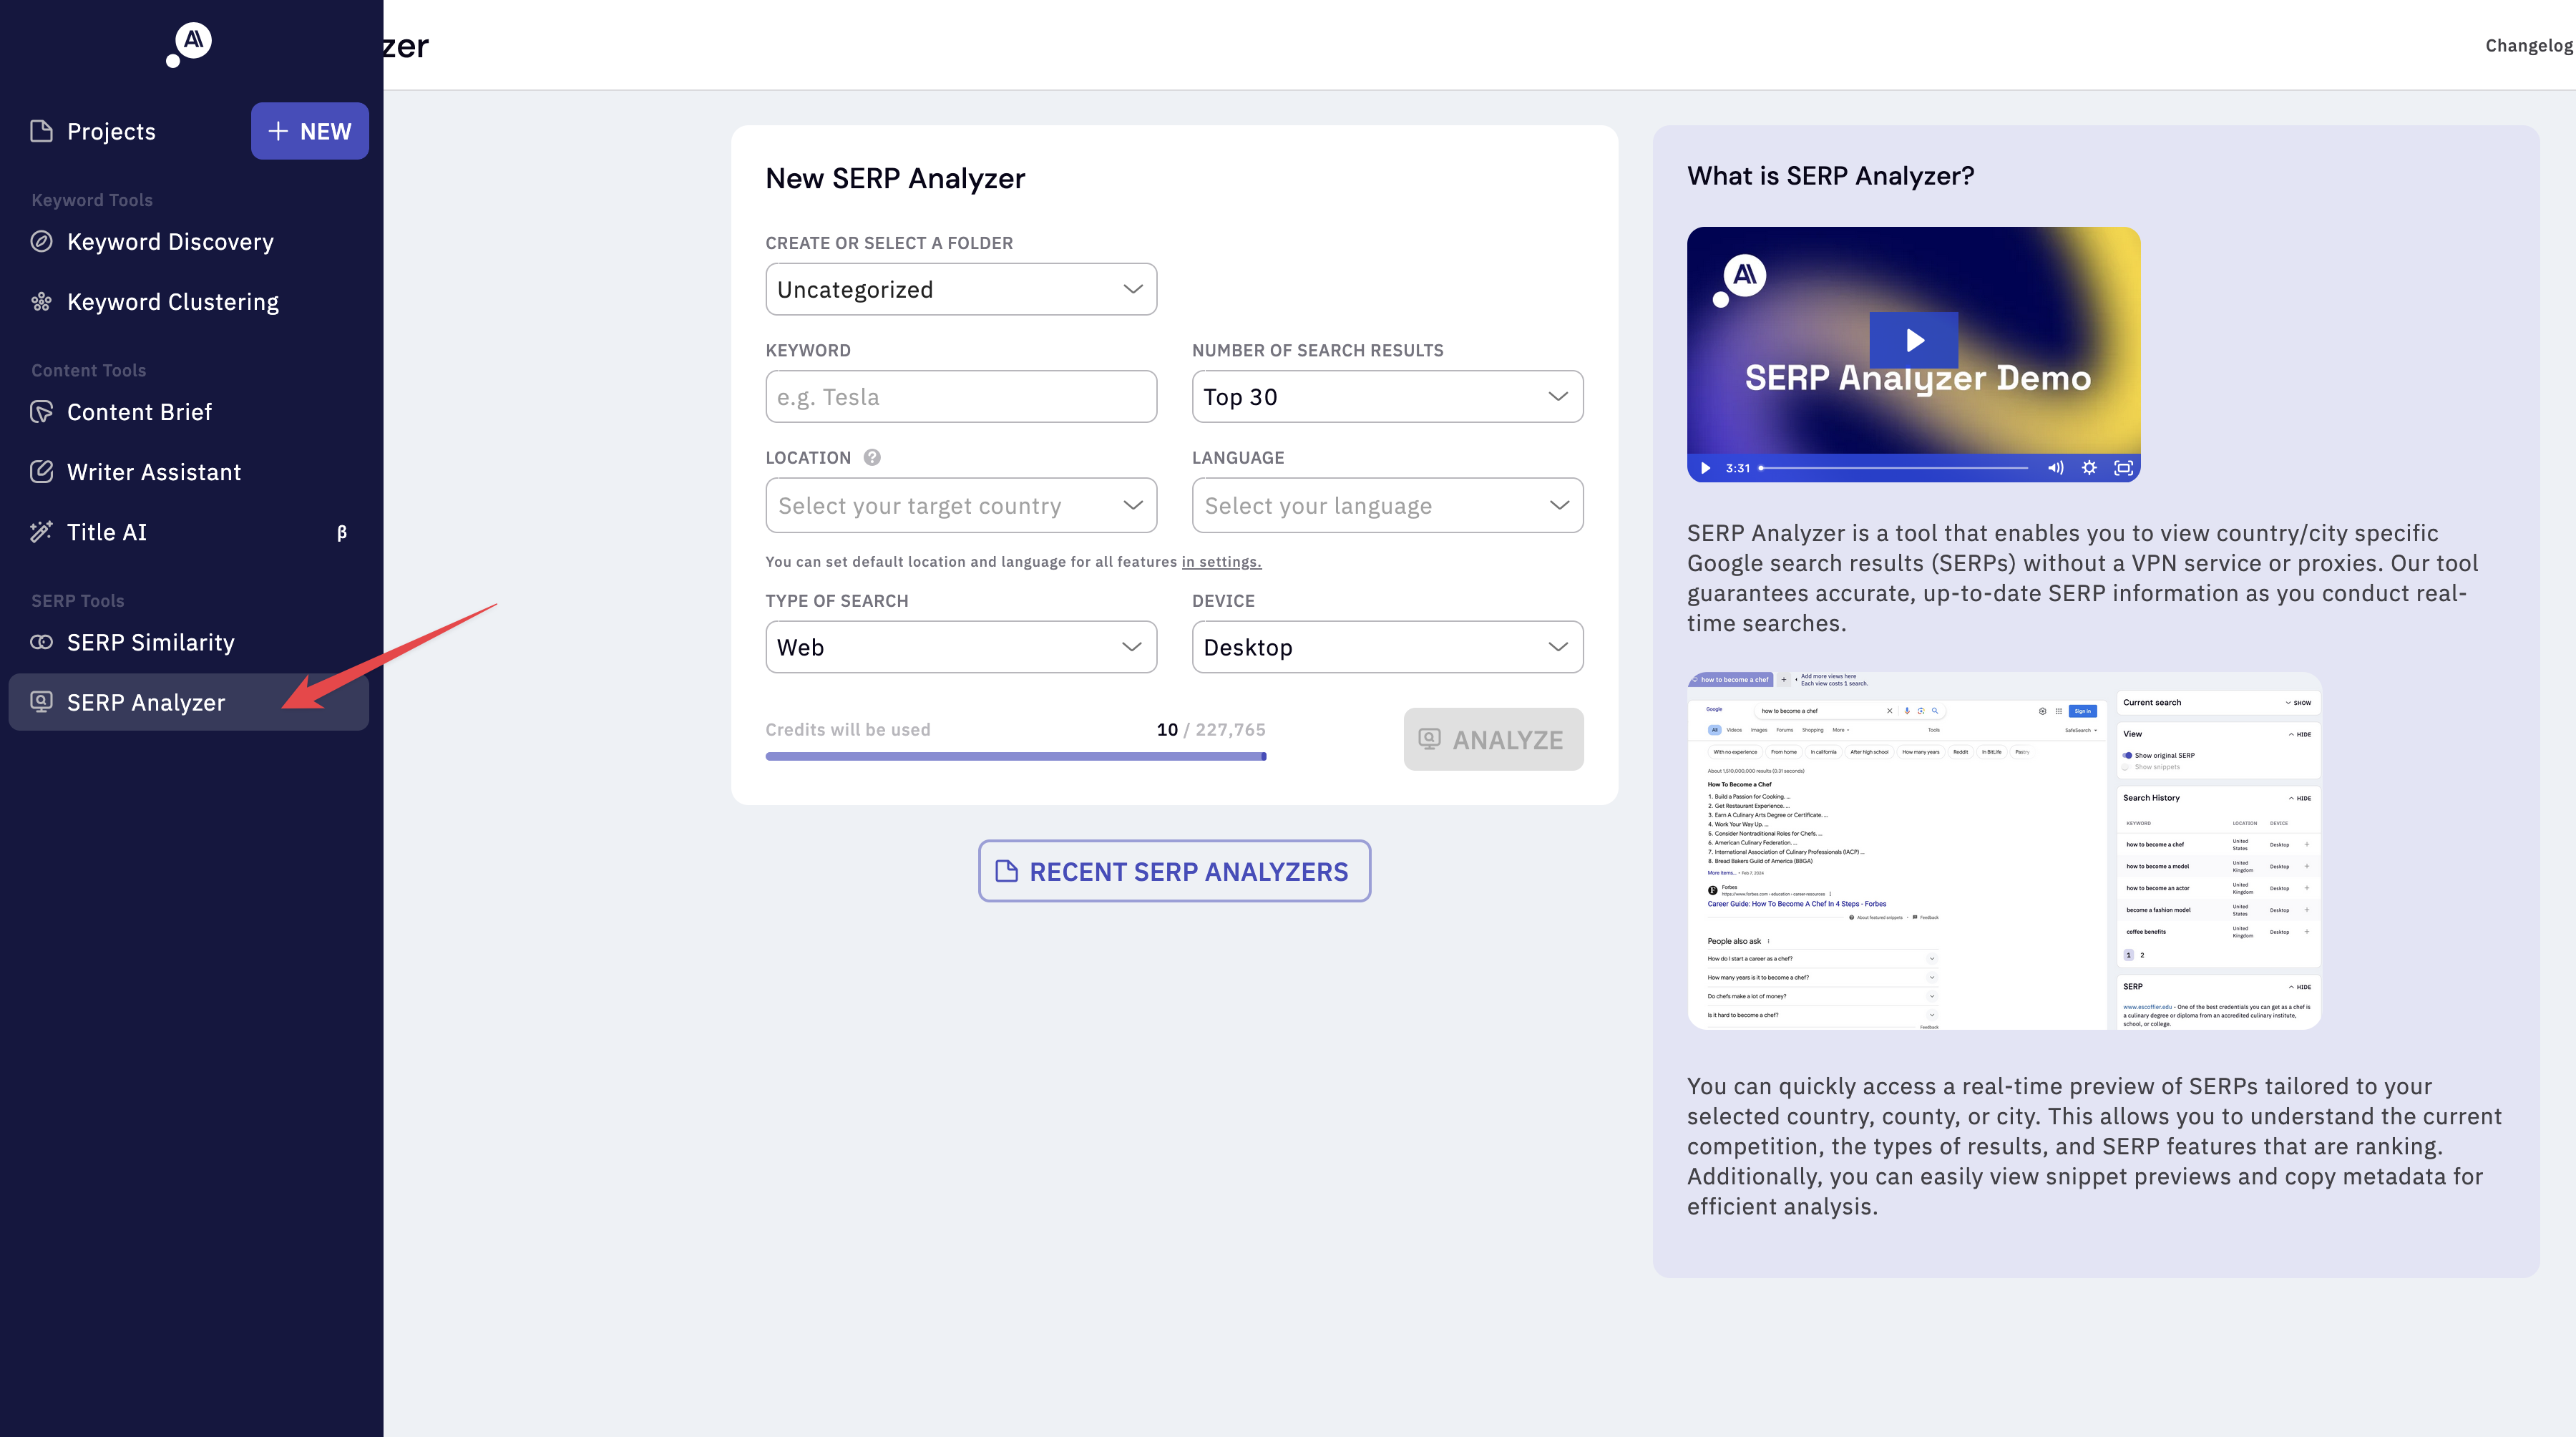Click the video volume speaker icon
2576x1437 pixels.
click(2055, 468)
